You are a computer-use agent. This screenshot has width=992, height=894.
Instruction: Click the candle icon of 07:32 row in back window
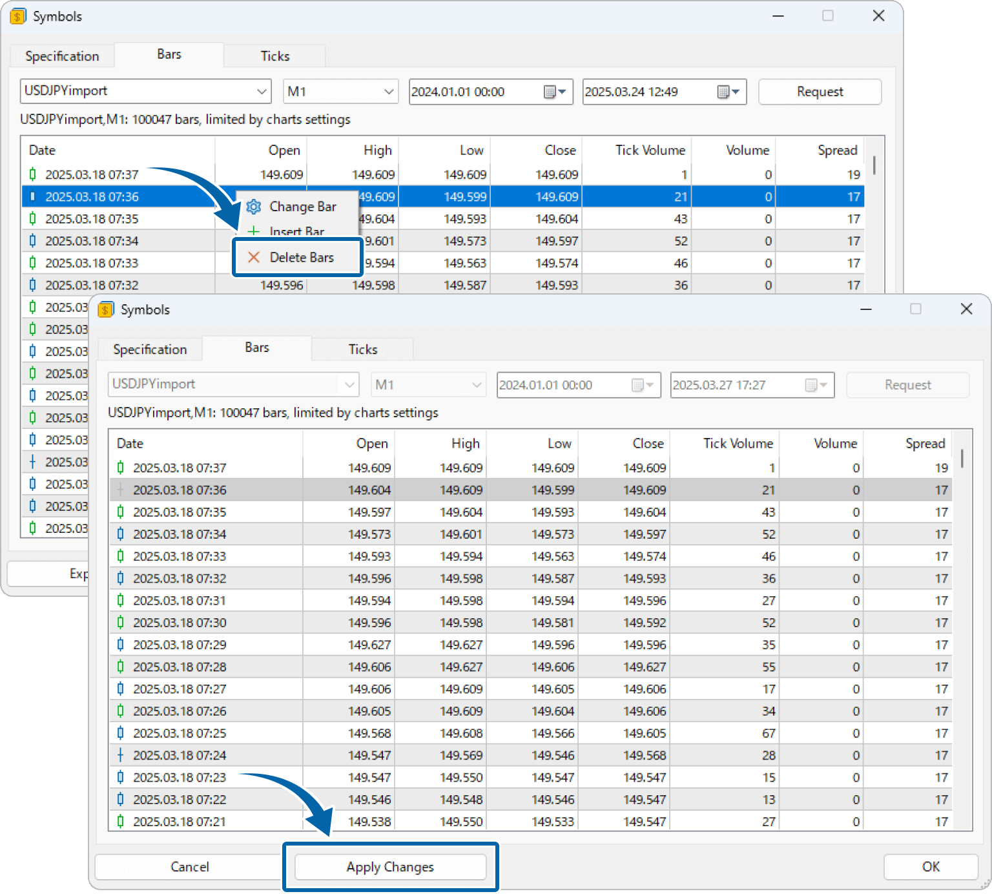pyautogui.click(x=32, y=285)
